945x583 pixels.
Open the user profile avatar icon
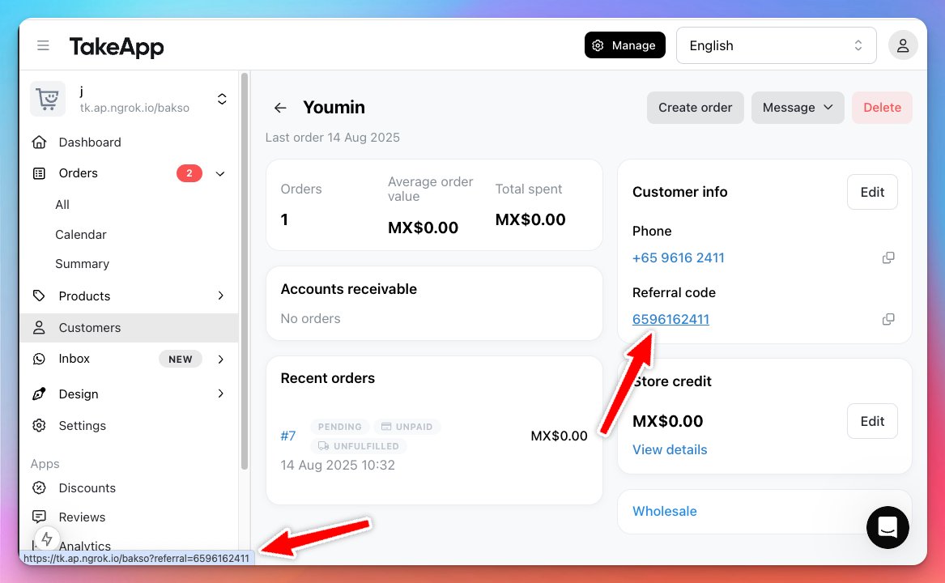(x=903, y=46)
